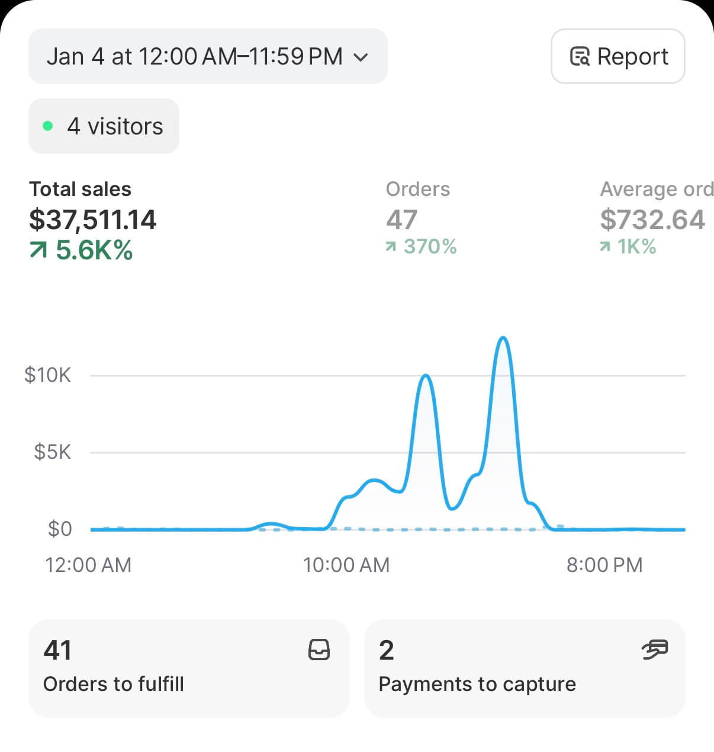This screenshot has width=714, height=752.
Task: Click the highest peak of sales chart
Action: 503,338
